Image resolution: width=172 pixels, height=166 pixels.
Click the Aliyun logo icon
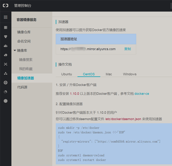coord(6,6)
